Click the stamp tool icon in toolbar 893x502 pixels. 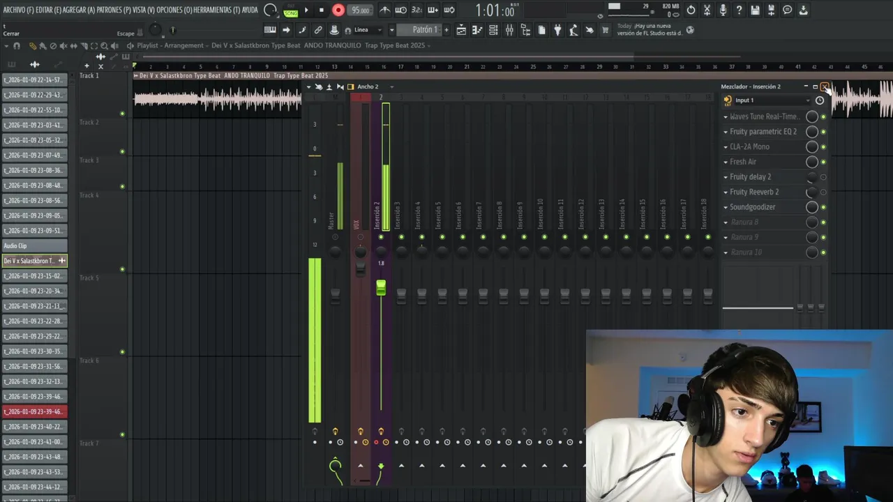(x=334, y=30)
